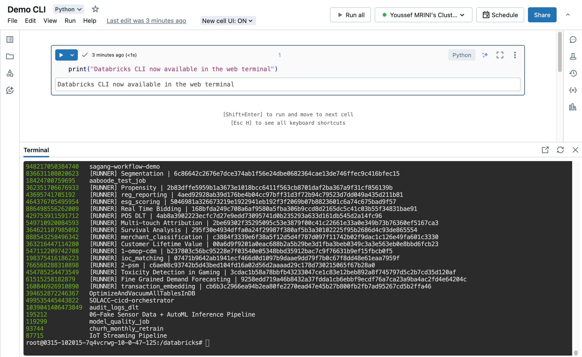The image size is (582, 357).
Task: Open the version history clock icon
Action: (573, 73)
